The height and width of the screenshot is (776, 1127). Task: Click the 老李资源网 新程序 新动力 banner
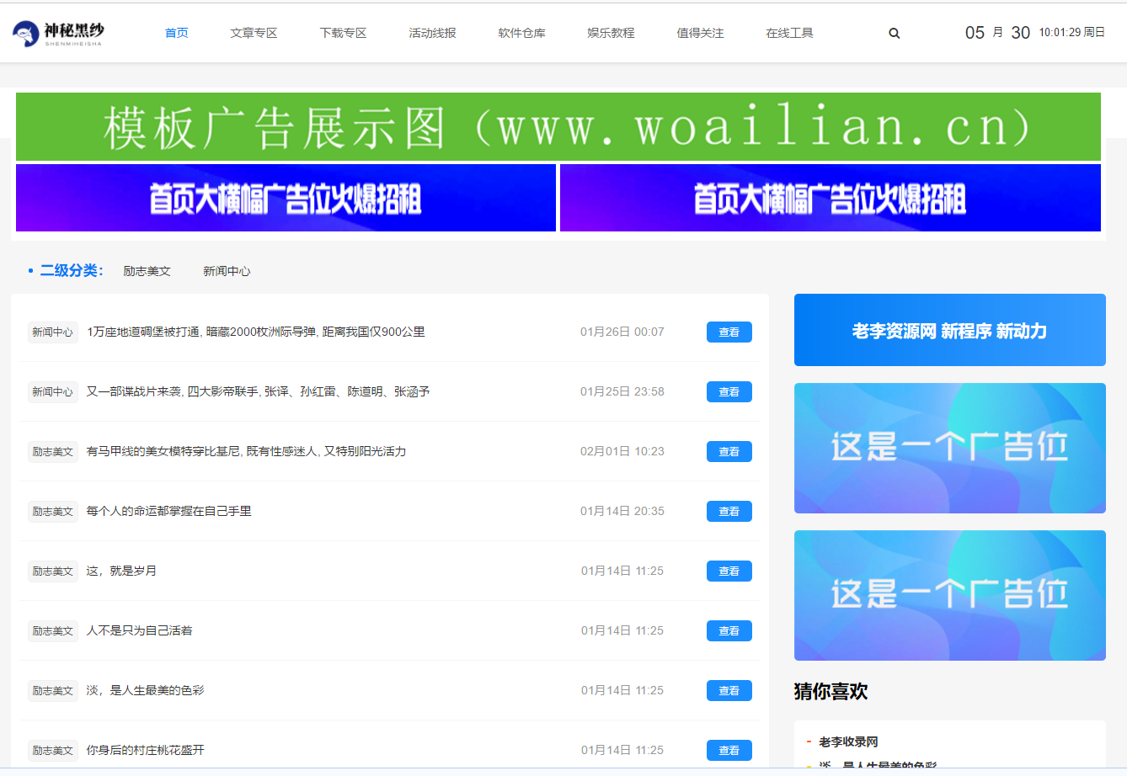click(949, 330)
